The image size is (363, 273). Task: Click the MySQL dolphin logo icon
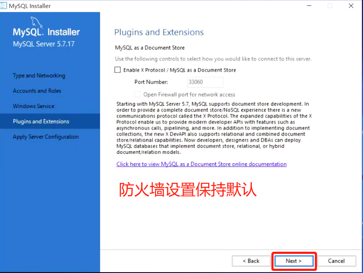37,22
